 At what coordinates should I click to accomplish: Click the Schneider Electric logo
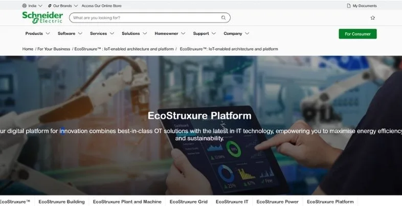42,17
